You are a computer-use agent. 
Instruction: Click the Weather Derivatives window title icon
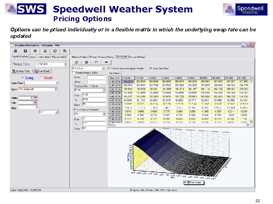(x=12, y=45)
